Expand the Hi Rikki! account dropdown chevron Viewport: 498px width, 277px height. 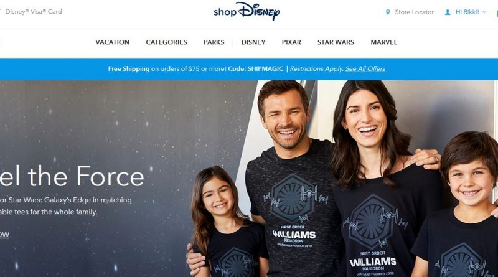click(x=484, y=12)
